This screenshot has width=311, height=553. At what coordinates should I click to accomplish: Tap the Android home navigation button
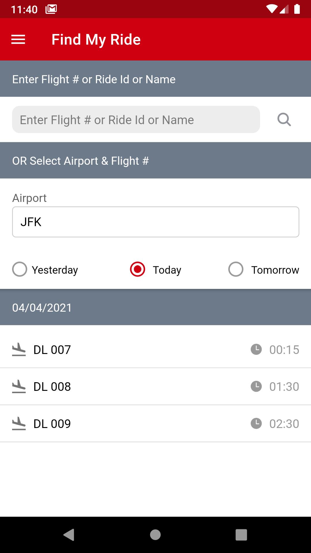coord(155,535)
